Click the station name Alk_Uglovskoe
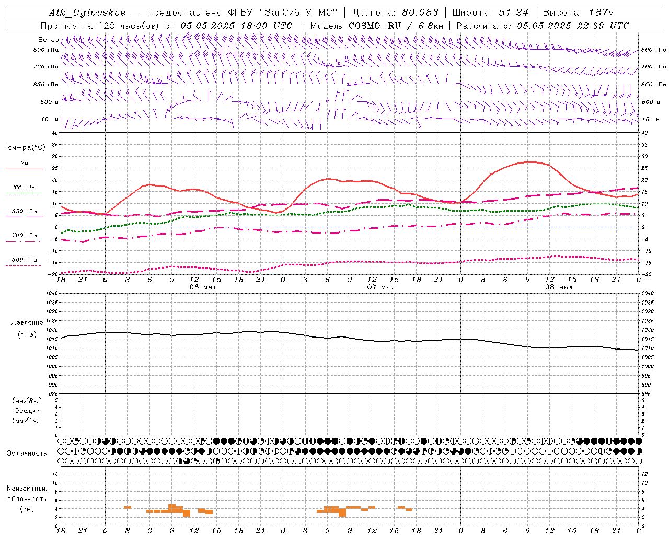 (x=87, y=13)
